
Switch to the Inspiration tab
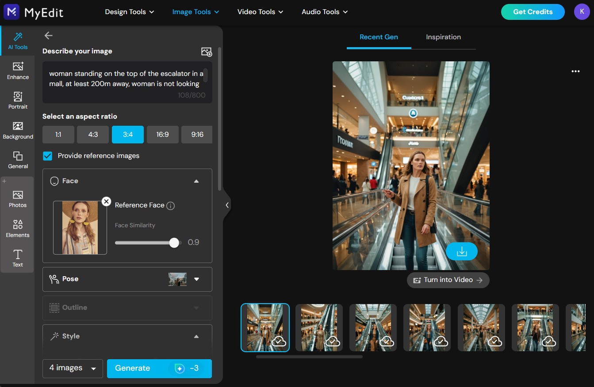443,37
